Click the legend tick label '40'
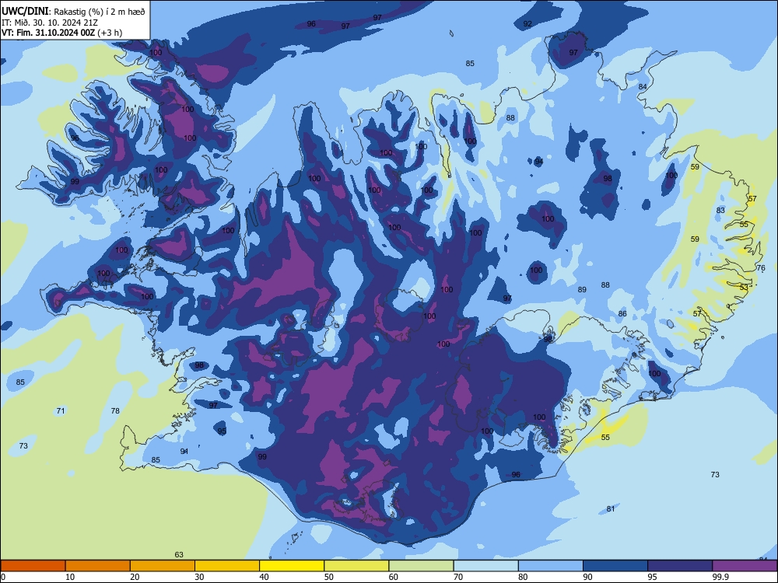The image size is (778, 583). click(x=264, y=577)
